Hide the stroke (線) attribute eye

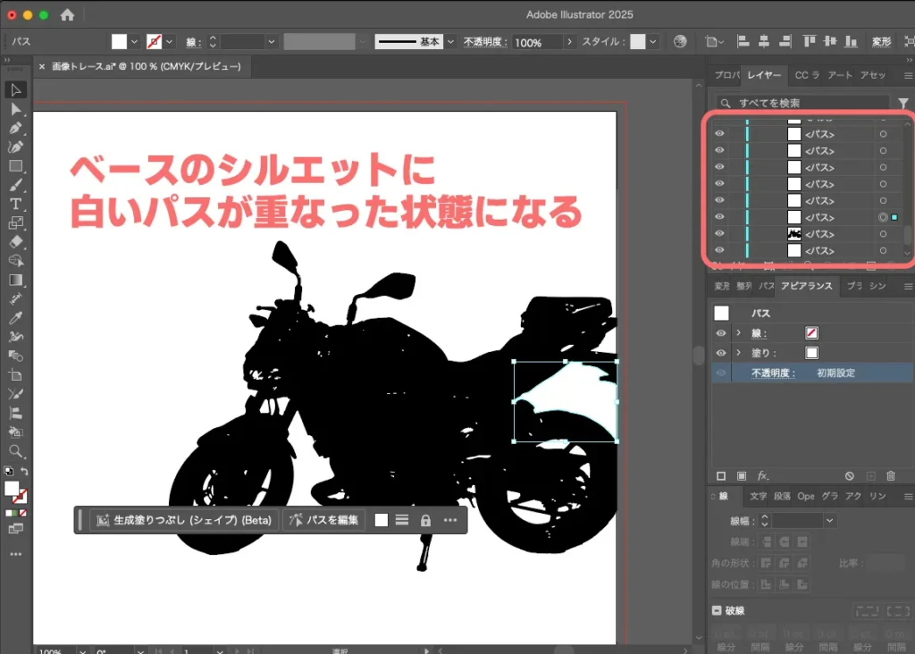click(721, 333)
